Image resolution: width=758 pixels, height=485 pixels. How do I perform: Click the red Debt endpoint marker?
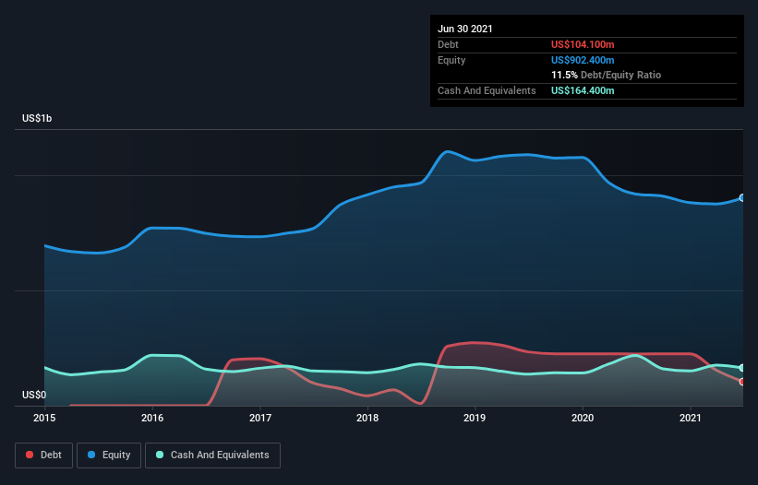pos(742,382)
